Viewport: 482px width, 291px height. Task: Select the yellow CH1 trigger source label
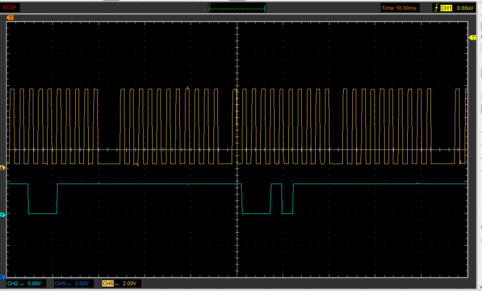click(x=446, y=8)
